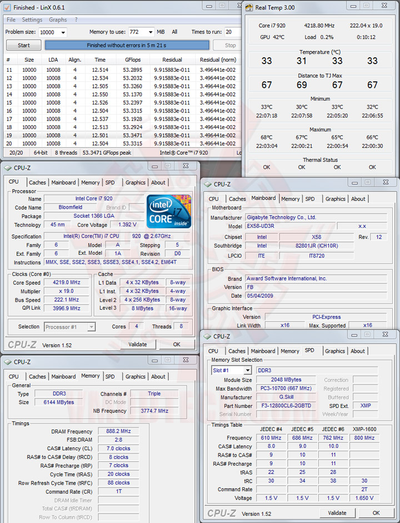
Task: Maximize the LinX window
Action: (222, 6)
